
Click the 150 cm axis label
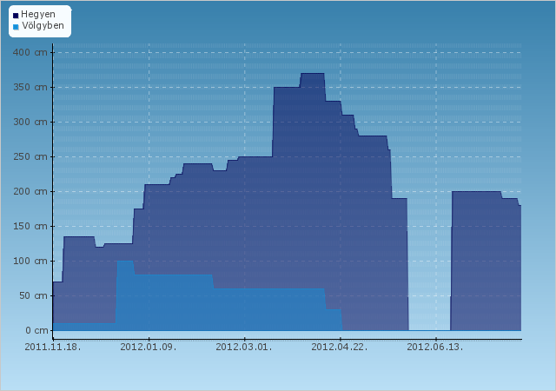pyautogui.click(x=30, y=227)
